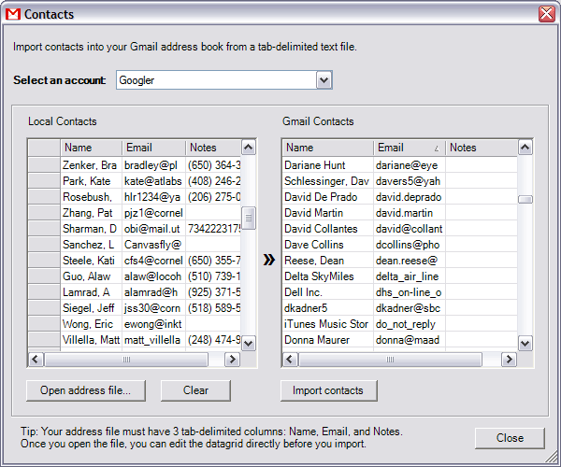Click the email cell 'kate@atlabs'
561x467 pixels.
tap(154, 181)
